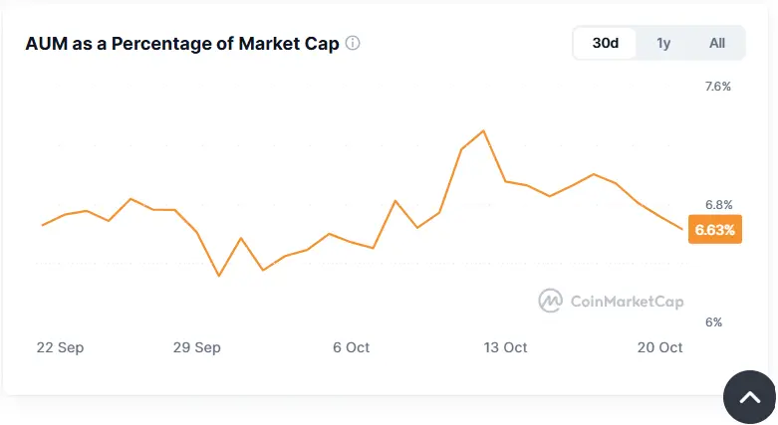Click the CoinMarketCap logo watermark icon
This screenshot has height=425, width=778.
pos(550,301)
